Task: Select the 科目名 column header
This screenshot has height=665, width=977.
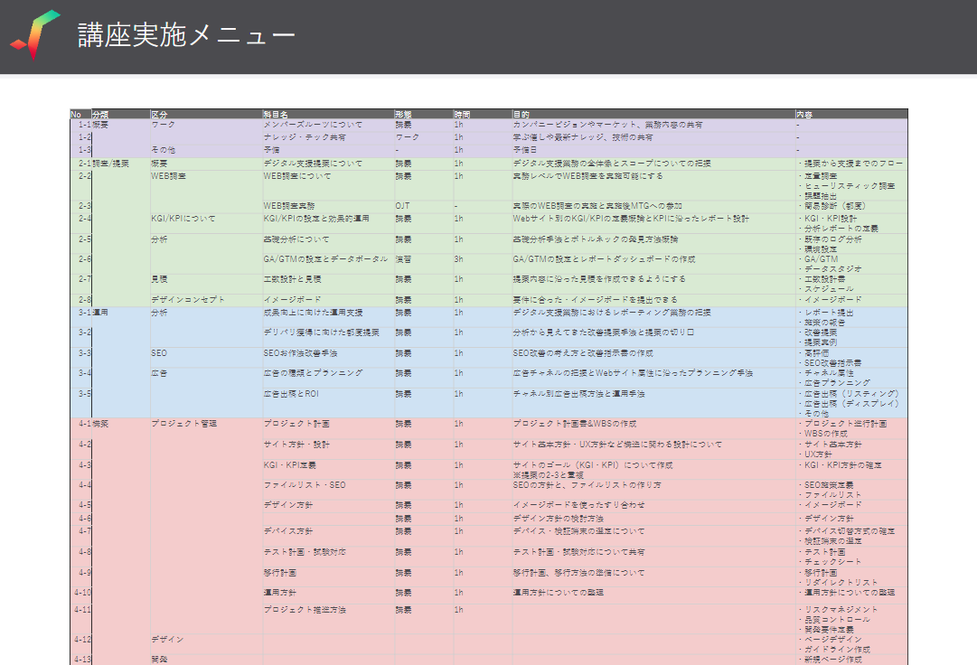Action: coord(276,115)
